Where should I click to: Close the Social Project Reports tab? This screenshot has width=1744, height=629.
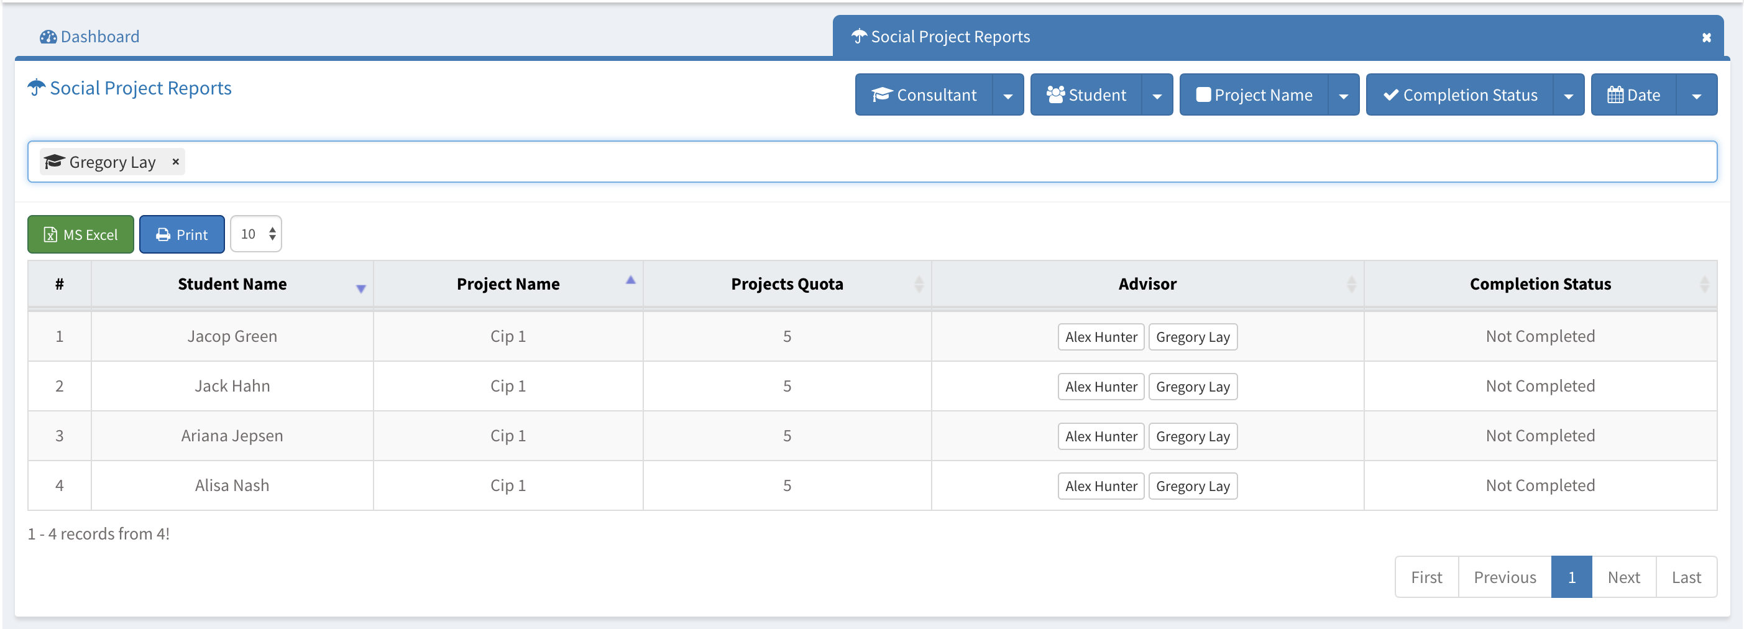1706,38
